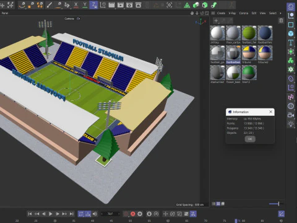Go to start of timeline
Viewport: 297px width, 223px height.
30,214
